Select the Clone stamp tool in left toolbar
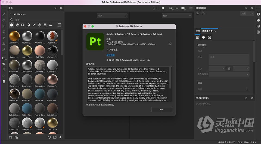The height and width of the screenshot is (144, 261). [x=4, y=44]
